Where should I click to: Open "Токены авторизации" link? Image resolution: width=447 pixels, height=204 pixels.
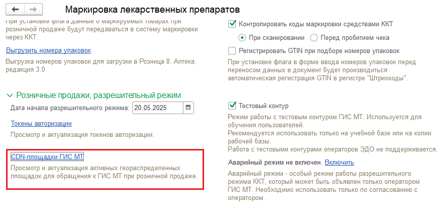click(41, 124)
